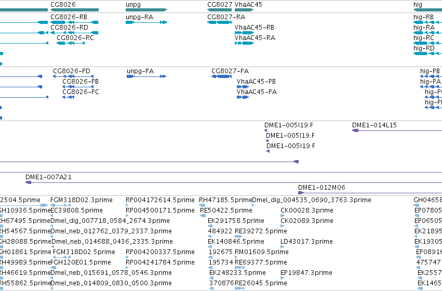
Task: Select the CG8027-RA transcript label
Action: pyautogui.click(x=226, y=17)
